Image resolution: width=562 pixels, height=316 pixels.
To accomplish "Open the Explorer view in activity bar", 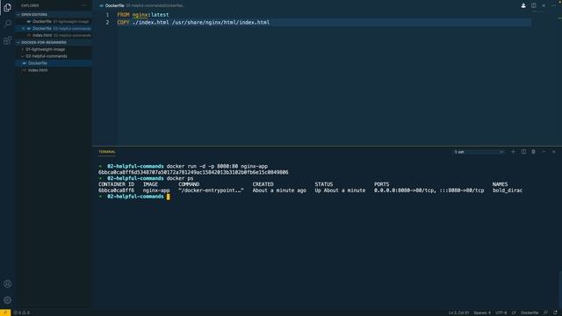I will 7,8.
